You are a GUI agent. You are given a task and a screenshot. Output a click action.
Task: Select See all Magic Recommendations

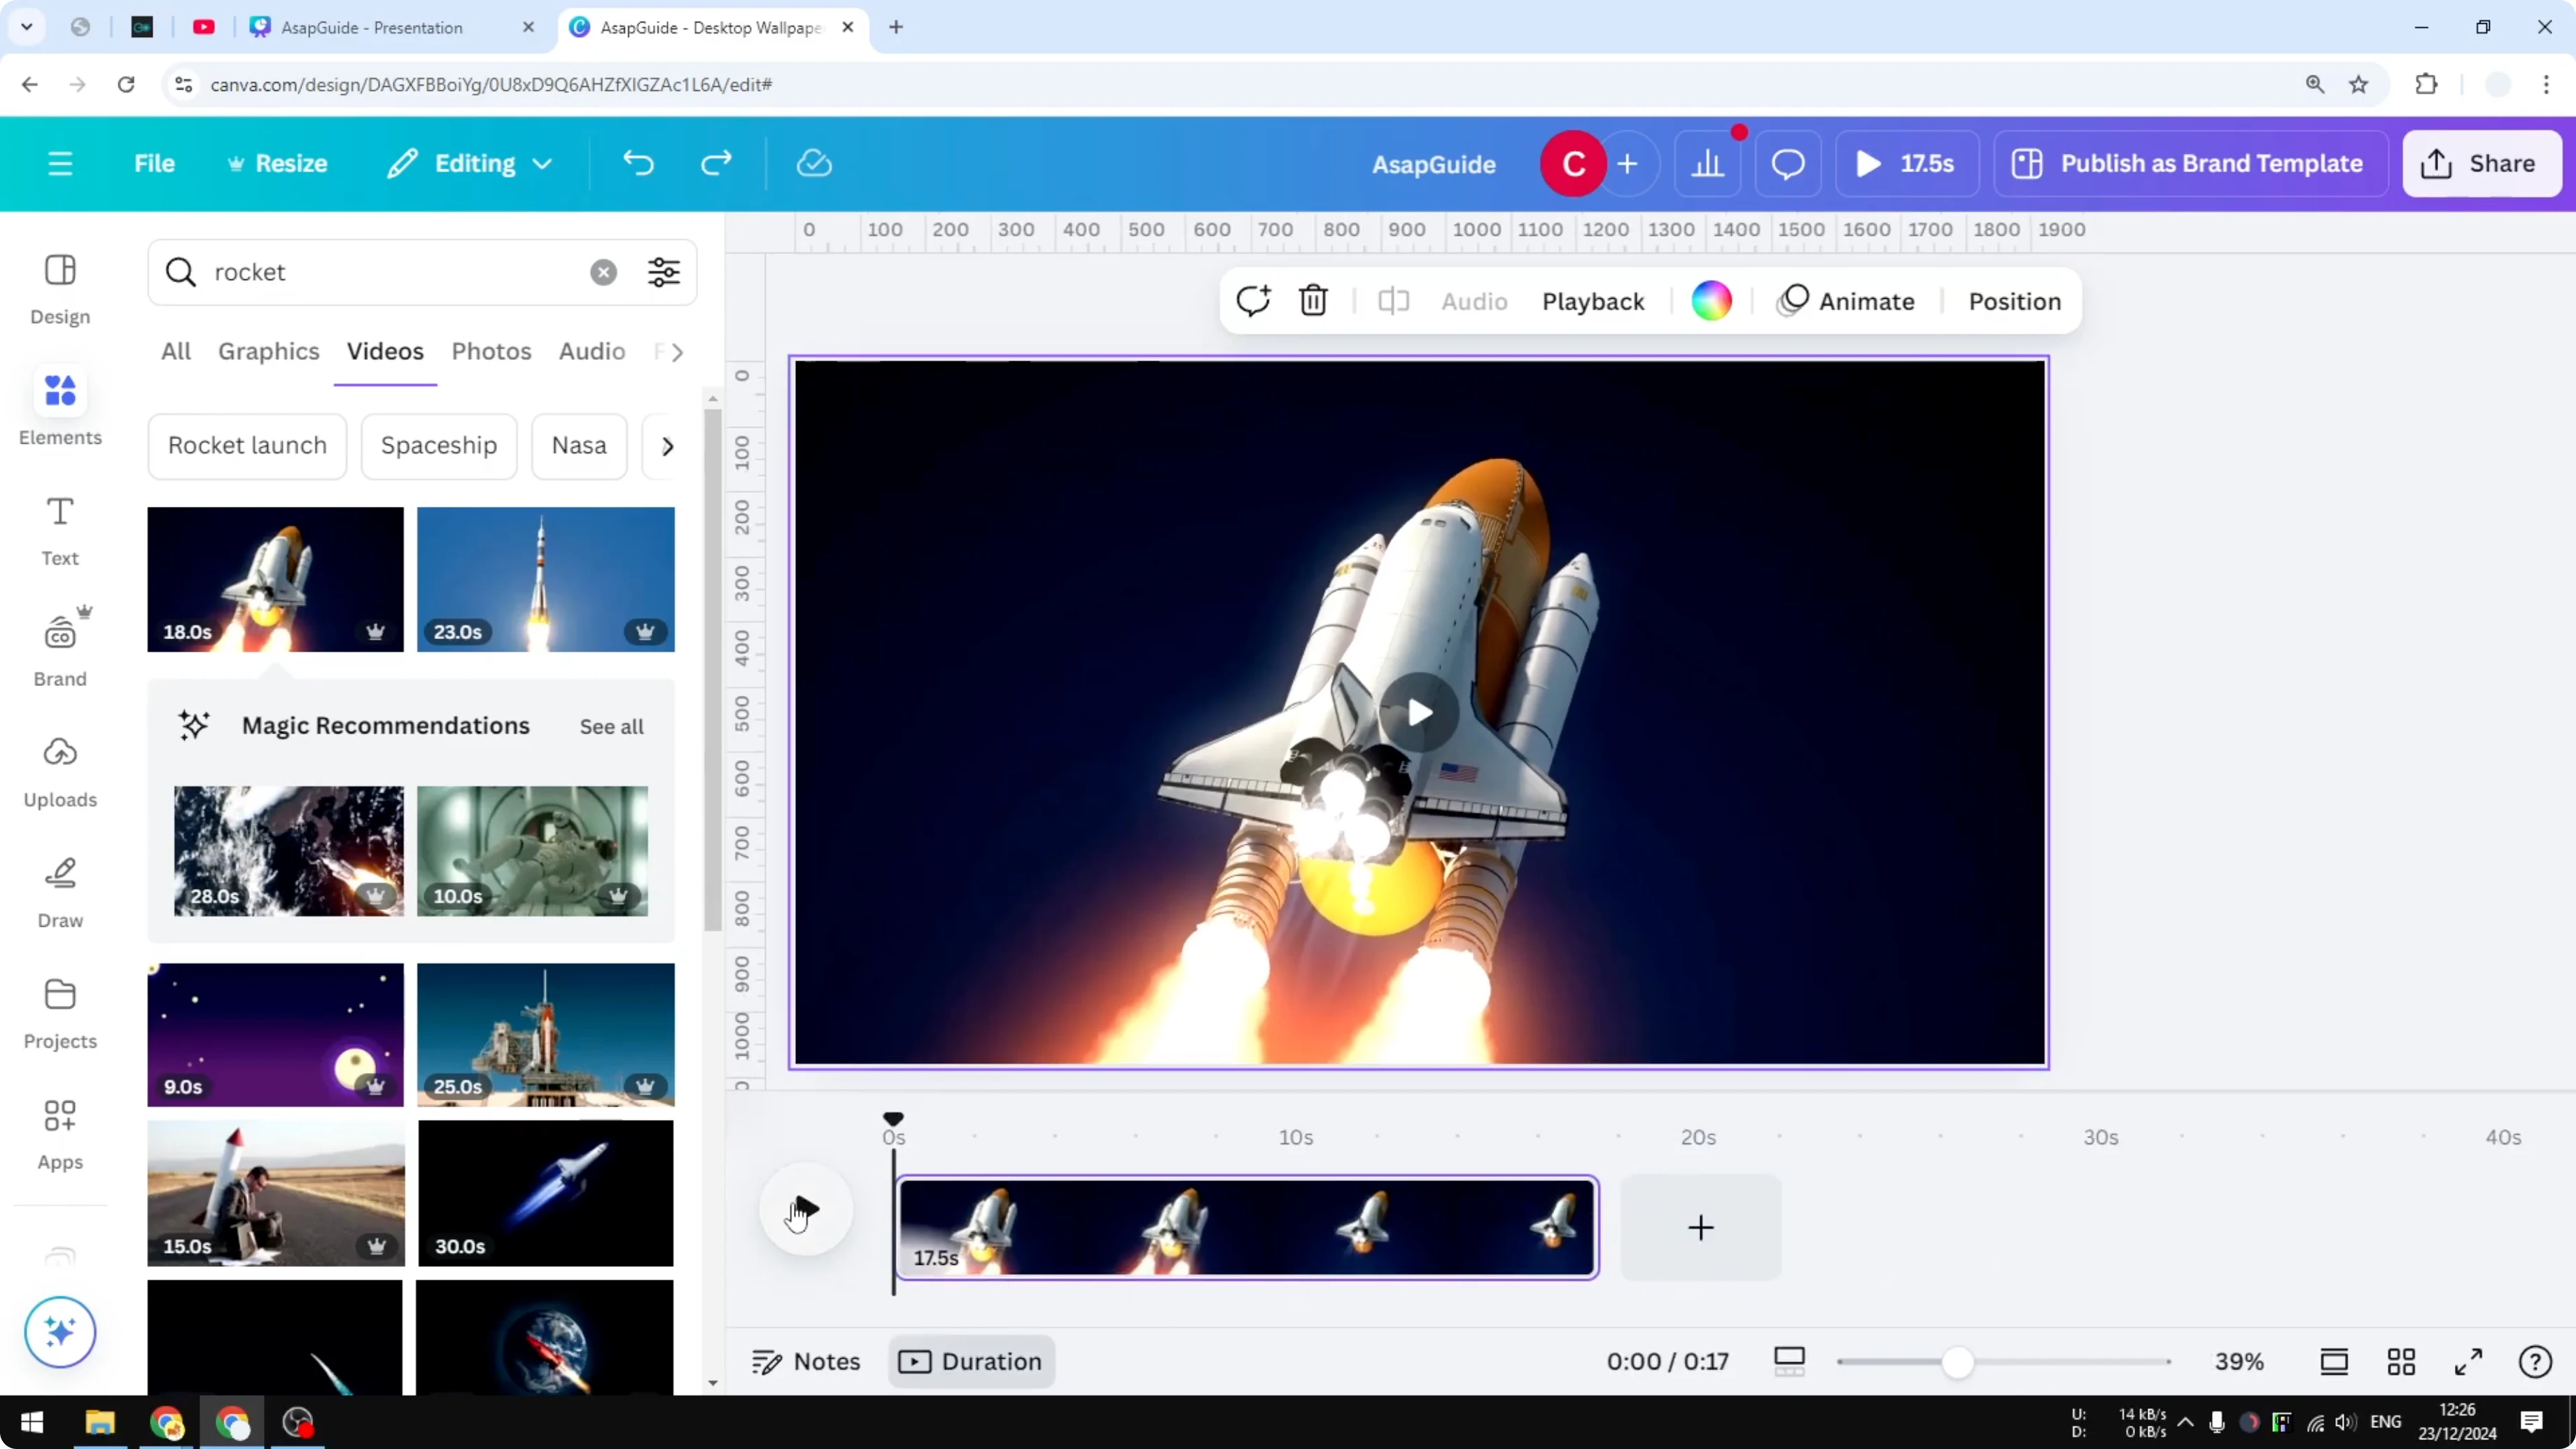coord(611,726)
